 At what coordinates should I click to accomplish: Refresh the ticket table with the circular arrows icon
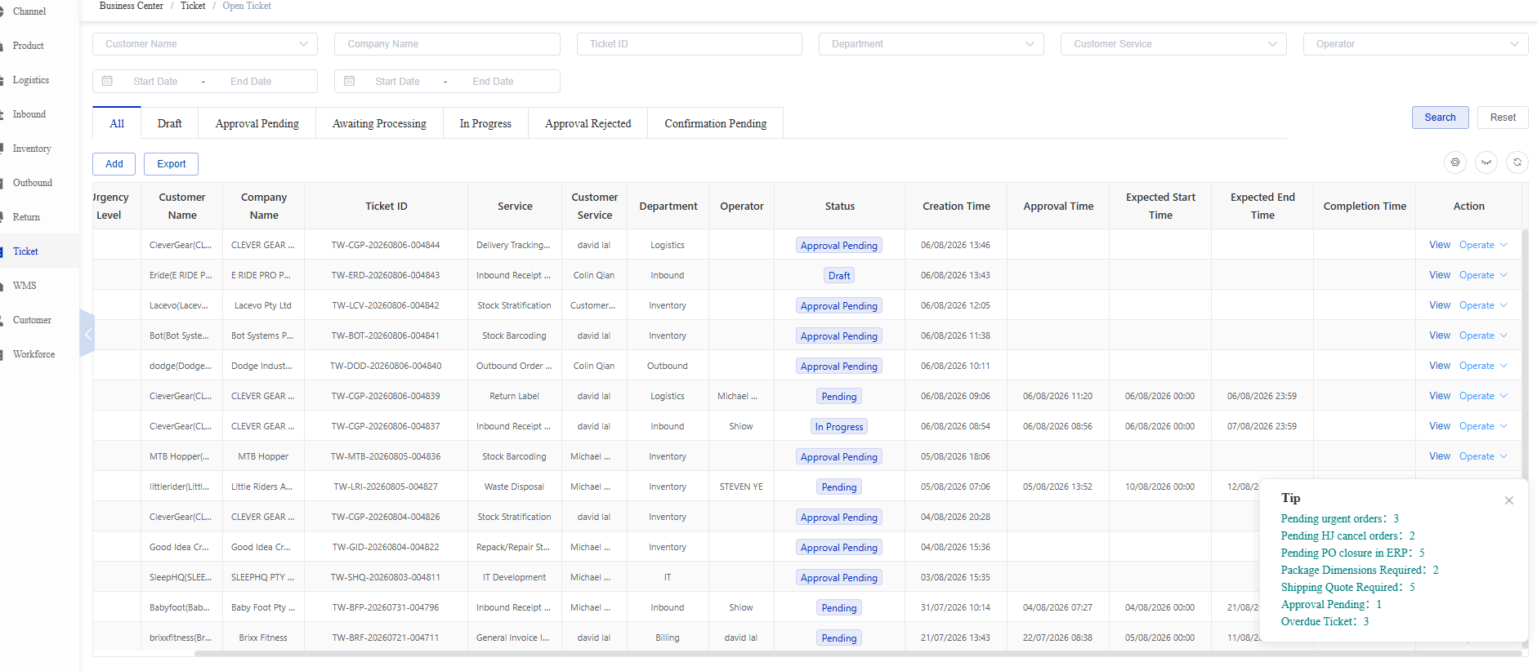1517,162
